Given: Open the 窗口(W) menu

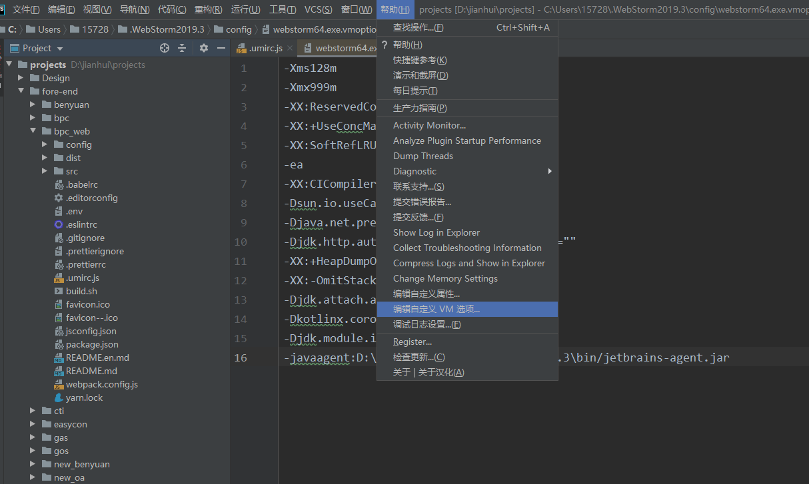Looking at the screenshot, I should pos(357,9).
